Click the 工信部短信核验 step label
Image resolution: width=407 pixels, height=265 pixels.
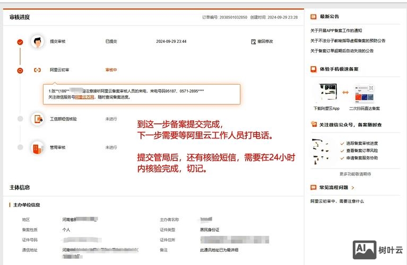[x=63, y=119]
